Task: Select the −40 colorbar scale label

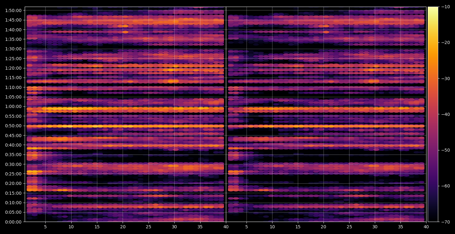Action: (445, 114)
